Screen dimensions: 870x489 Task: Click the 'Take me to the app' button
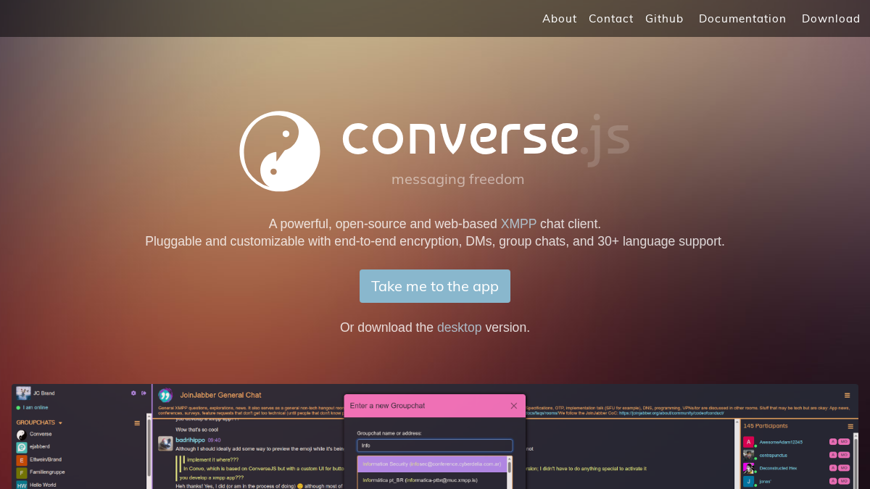coord(435,286)
